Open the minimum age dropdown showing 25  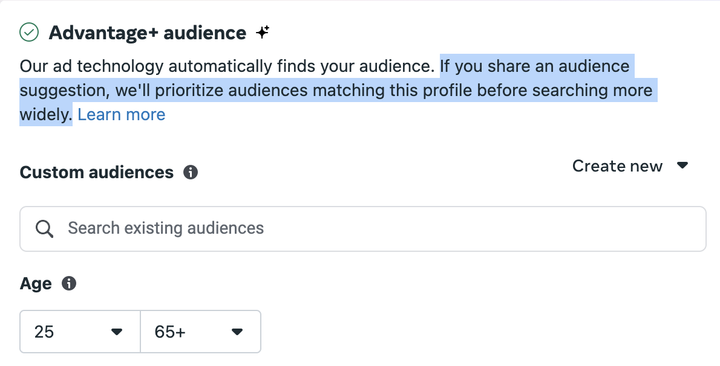tap(80, 332)
